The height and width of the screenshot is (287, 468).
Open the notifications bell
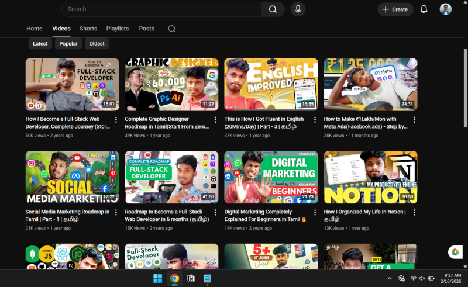(x=424, y=9)
